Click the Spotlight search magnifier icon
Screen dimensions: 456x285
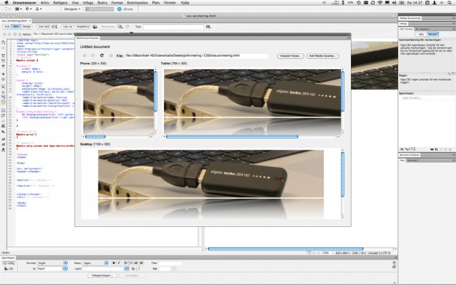[x=449, y=2]
